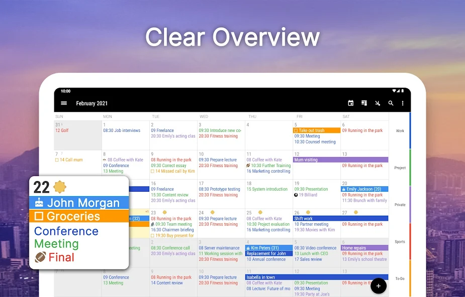Screen dimensions: 465x297
Task: Check the Groceries task box in popup
Action: point(39,216)
